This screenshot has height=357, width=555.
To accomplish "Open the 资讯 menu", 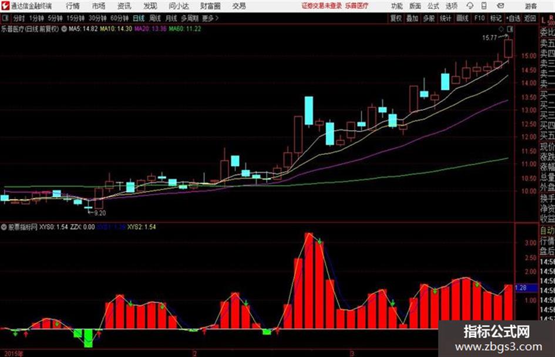I will (x=125, y=6).
